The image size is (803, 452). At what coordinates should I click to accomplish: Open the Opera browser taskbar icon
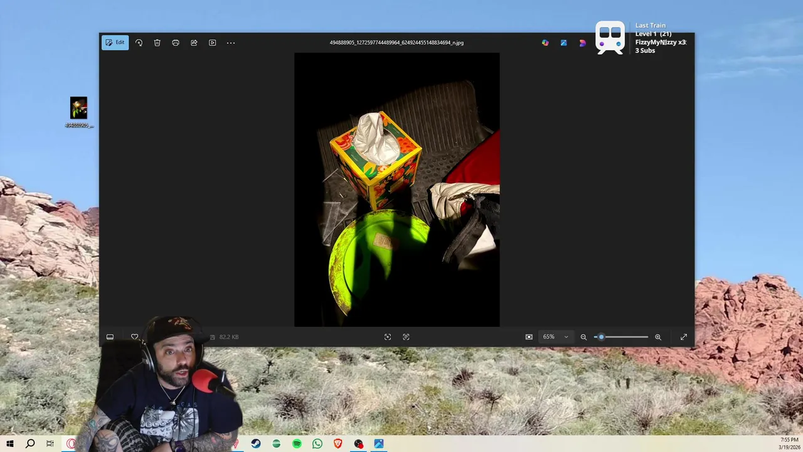click(x=71, y=444)
